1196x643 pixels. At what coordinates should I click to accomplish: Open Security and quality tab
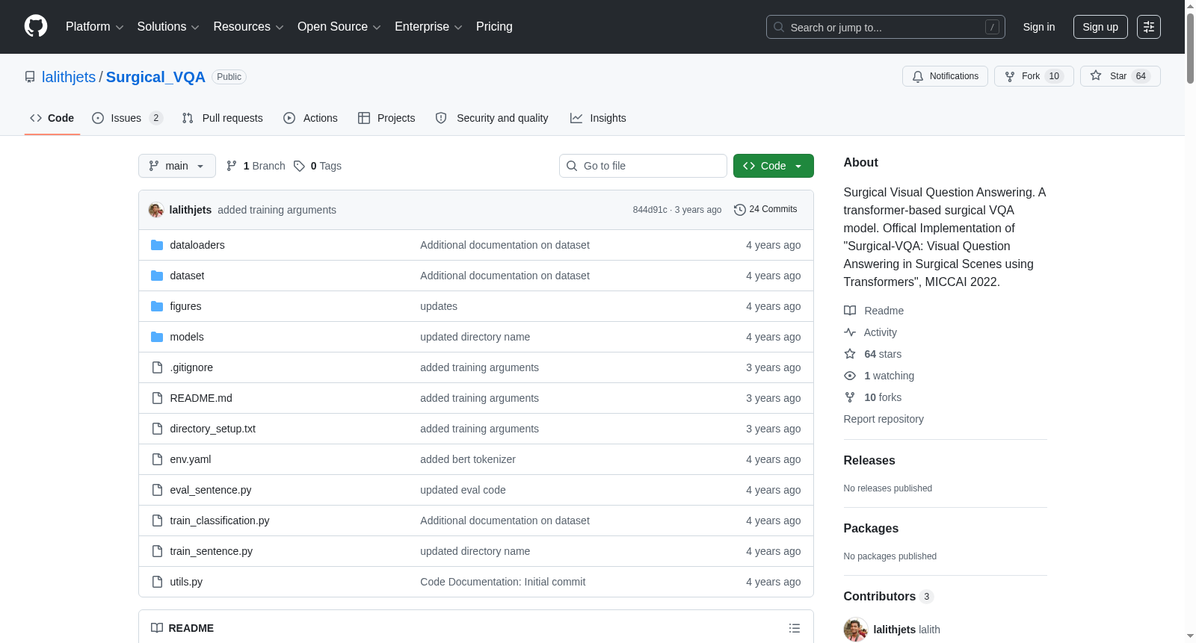492,118
